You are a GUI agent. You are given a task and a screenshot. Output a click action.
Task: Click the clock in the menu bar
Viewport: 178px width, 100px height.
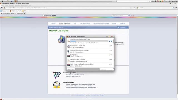(173, 1)
